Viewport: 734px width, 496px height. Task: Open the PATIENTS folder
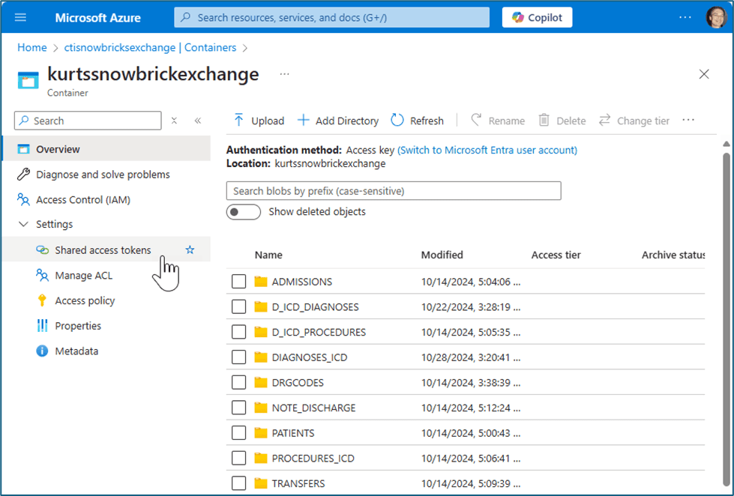pyautogui.click(x=293, y=433)
